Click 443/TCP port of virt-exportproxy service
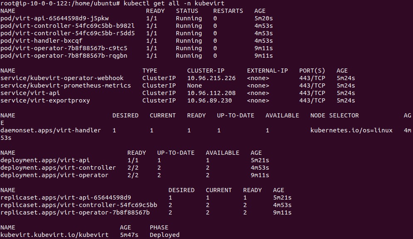The width and height of the screenshot is (413, 239). click(312, 100)
